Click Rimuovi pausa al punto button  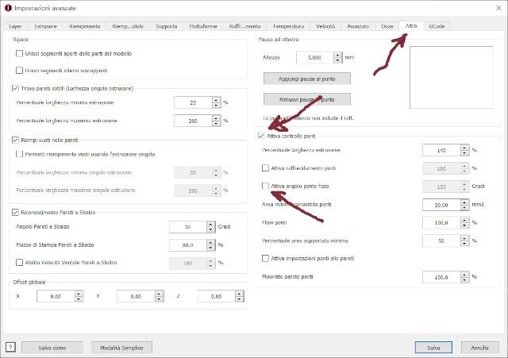click(x=307, y=99)
